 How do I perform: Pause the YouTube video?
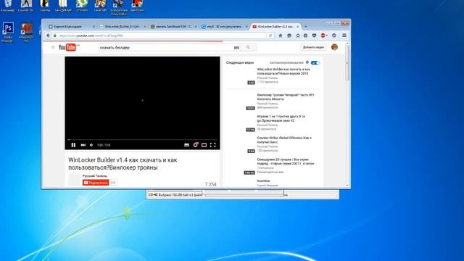[73, 145]
